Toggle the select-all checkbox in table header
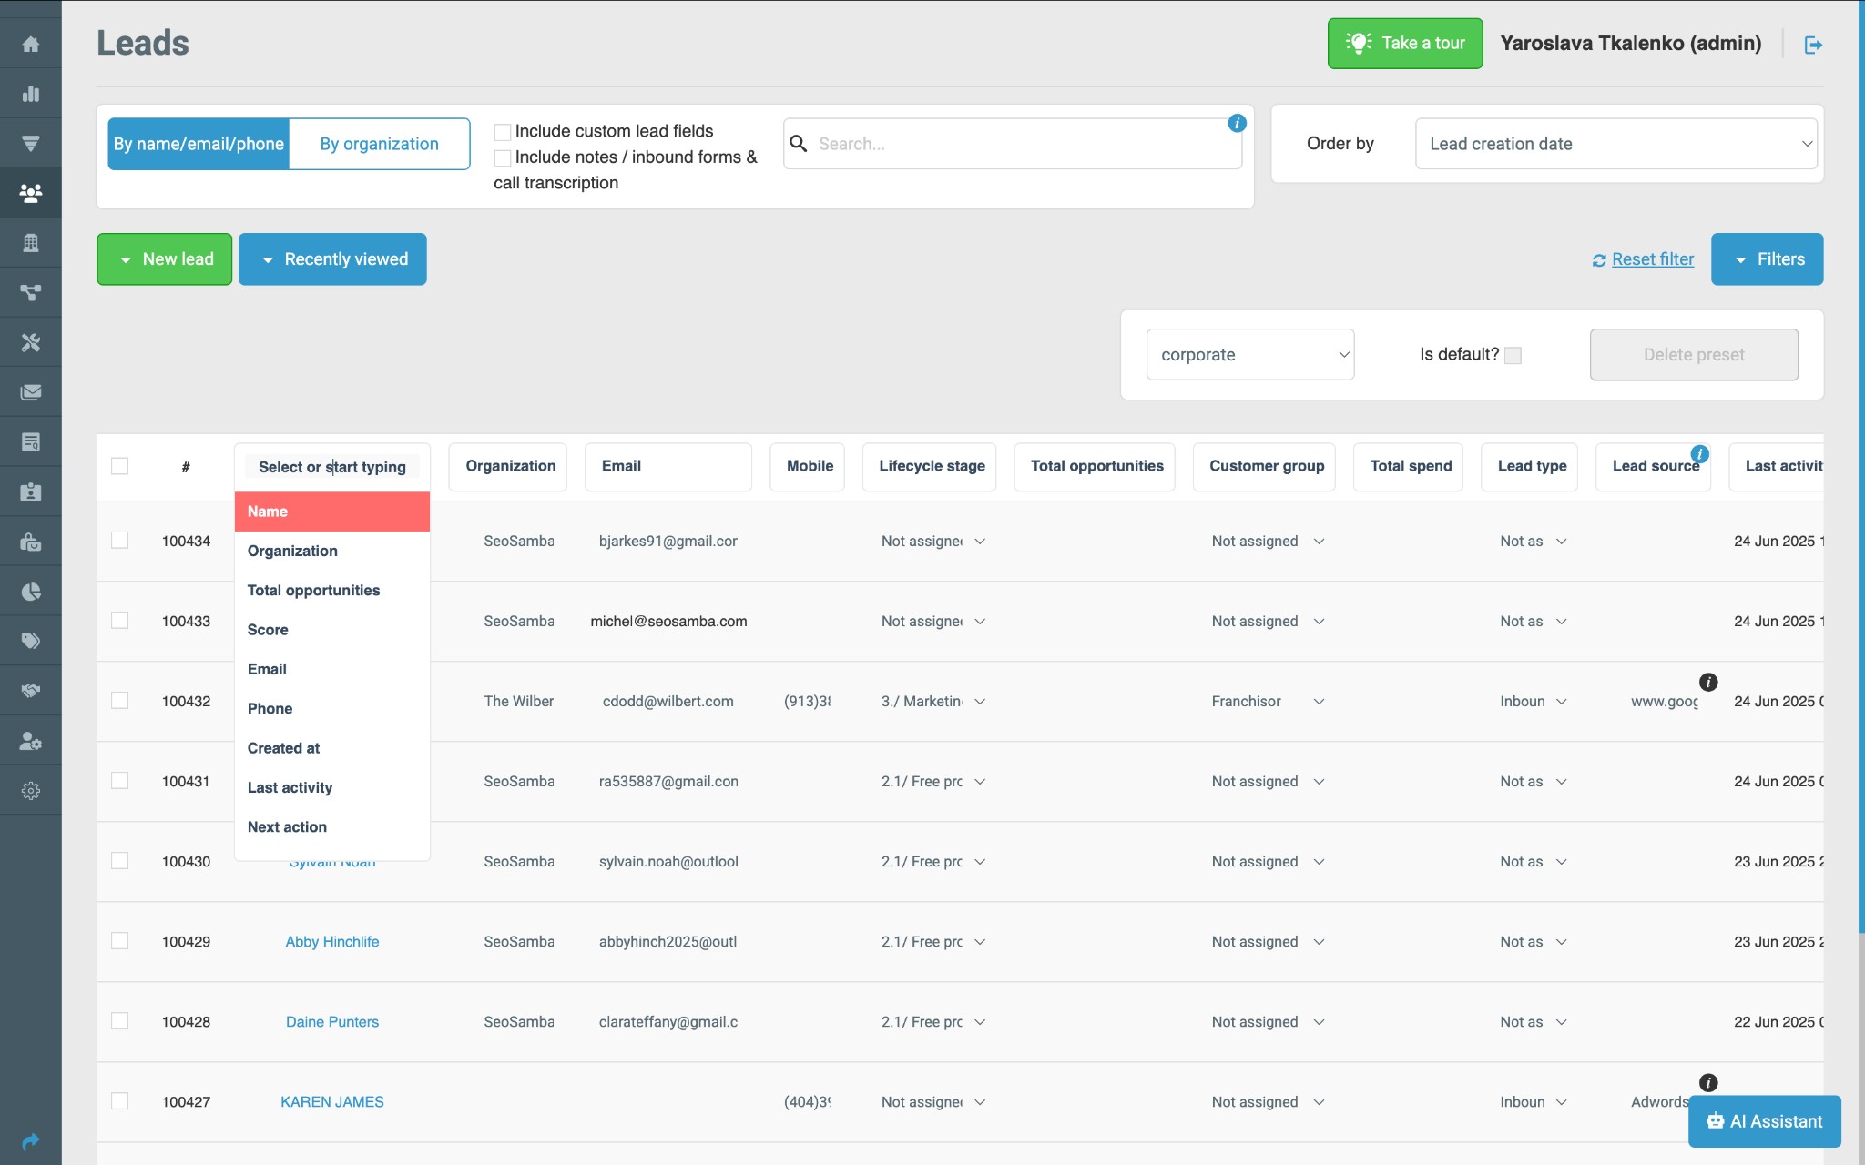1865x1165 pixels. click(x=119, y=466)
